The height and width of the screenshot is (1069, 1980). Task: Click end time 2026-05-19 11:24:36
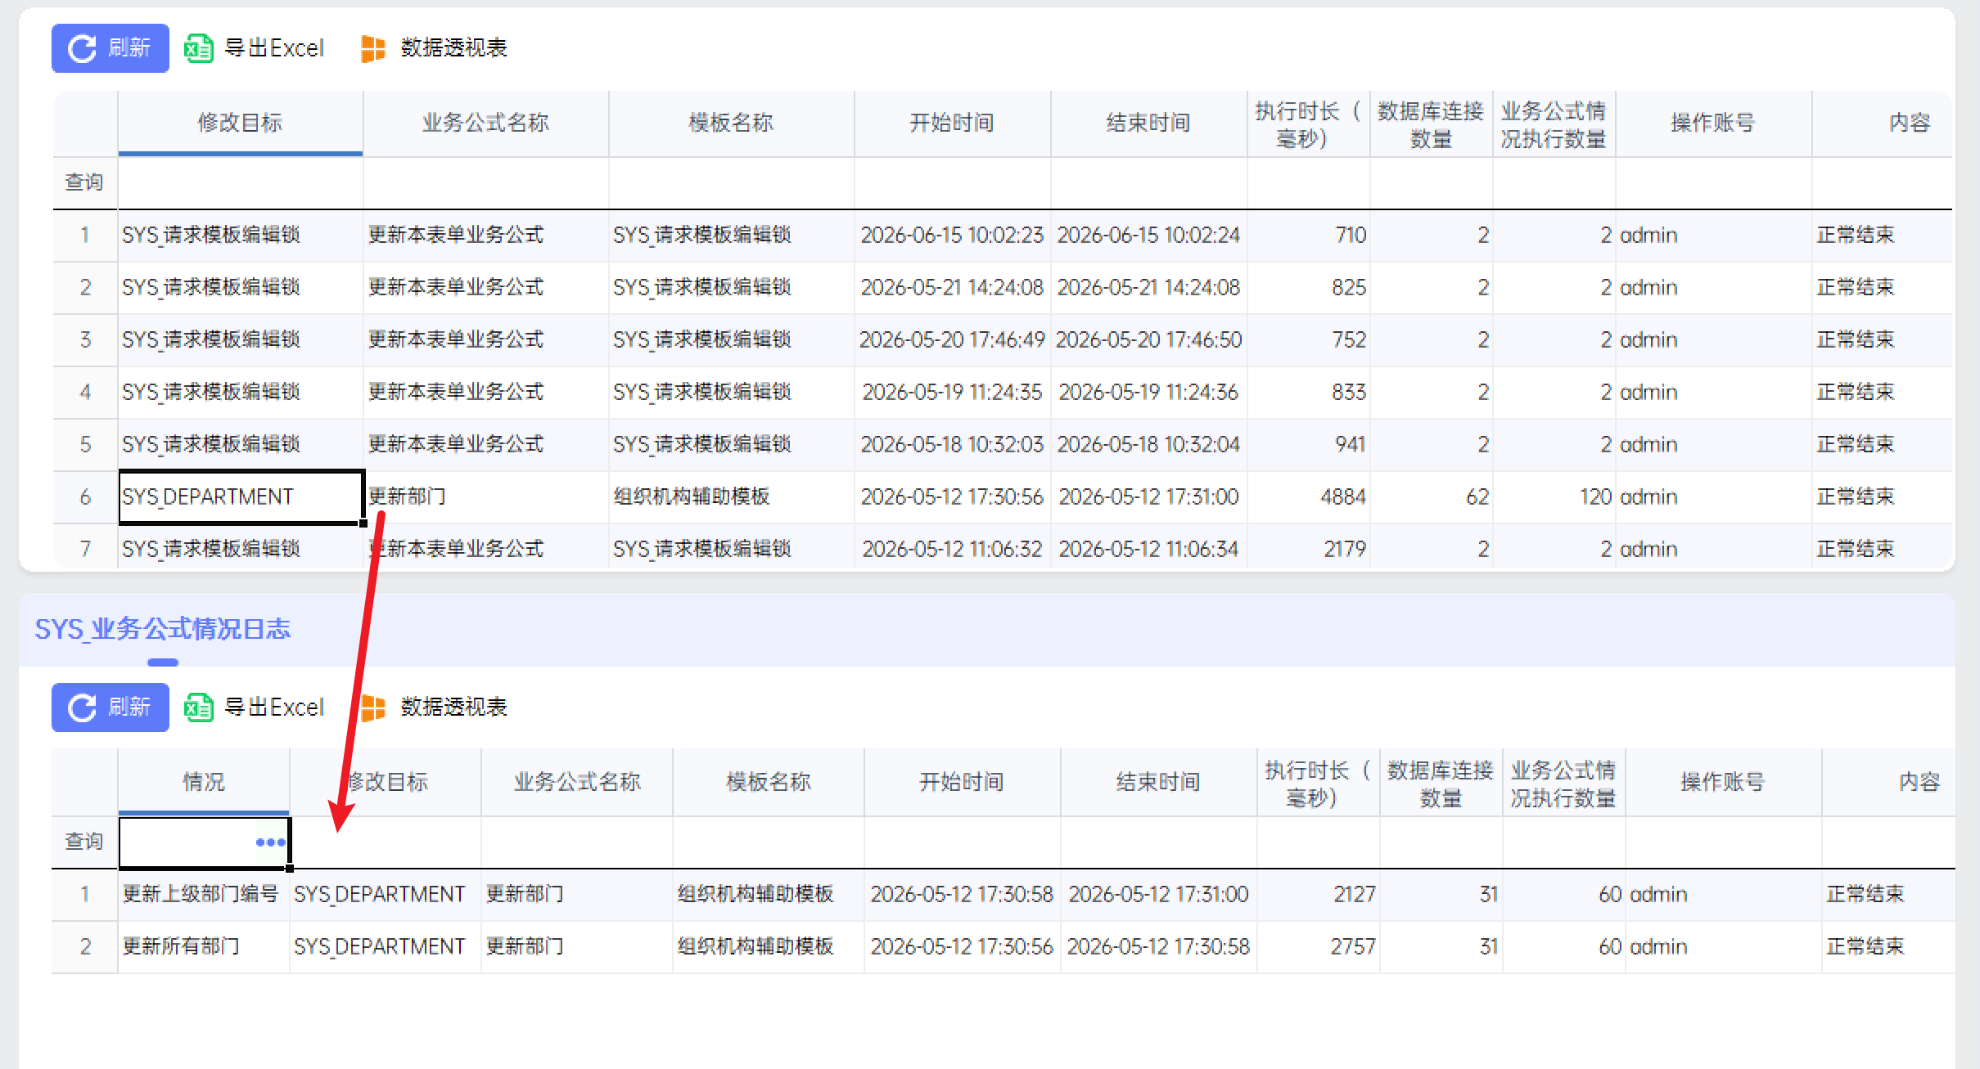click(x=1149, y=392)
